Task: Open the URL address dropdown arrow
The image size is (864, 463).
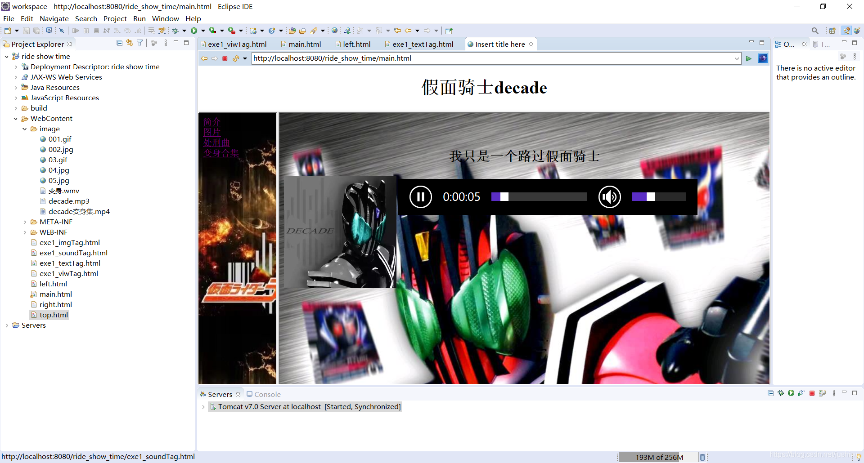Action: click(737, 58)
